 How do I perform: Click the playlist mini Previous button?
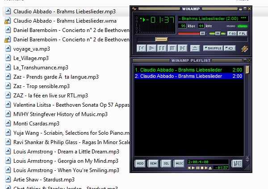coord(189,168)
